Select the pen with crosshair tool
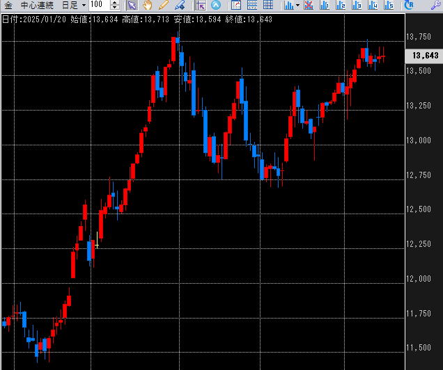Screen dimensions: 443x370 [180, 5]
